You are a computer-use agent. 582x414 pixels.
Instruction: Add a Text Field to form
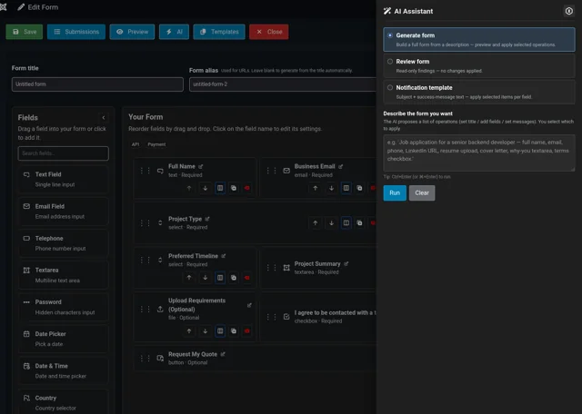point(63,180)
